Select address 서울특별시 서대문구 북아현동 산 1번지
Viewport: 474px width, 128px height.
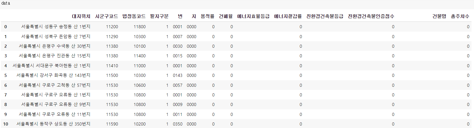click(51, 66)
